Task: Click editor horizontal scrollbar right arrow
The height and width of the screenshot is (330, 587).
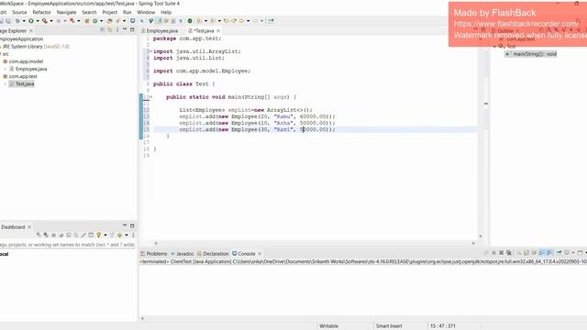Action: (x=473, y=243)
